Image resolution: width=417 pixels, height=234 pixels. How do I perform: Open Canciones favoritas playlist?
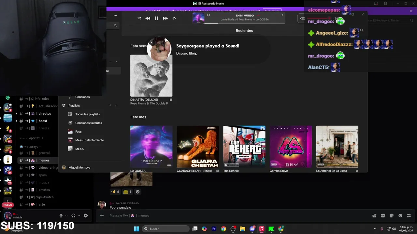tap(89, 123)
